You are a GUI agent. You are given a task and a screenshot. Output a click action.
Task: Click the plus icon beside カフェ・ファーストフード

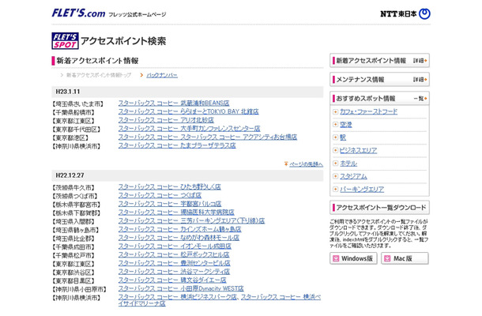tap(335, 112)
